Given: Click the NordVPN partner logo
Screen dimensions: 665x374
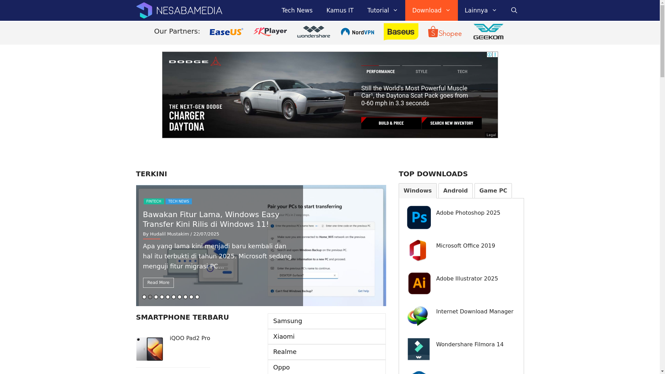Looking at the screenshot, I should (x=357, y=32).
